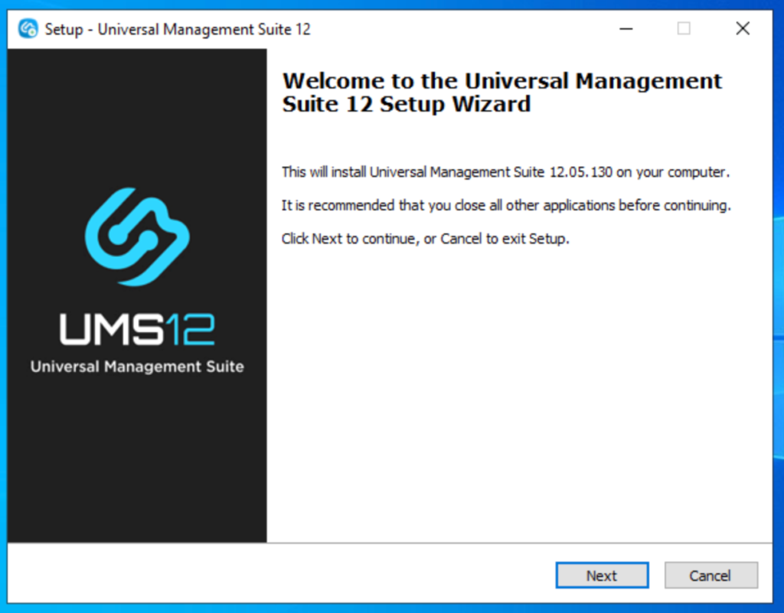Click the version number 12.05.130
784x613 pixels.
coord(581,172)
